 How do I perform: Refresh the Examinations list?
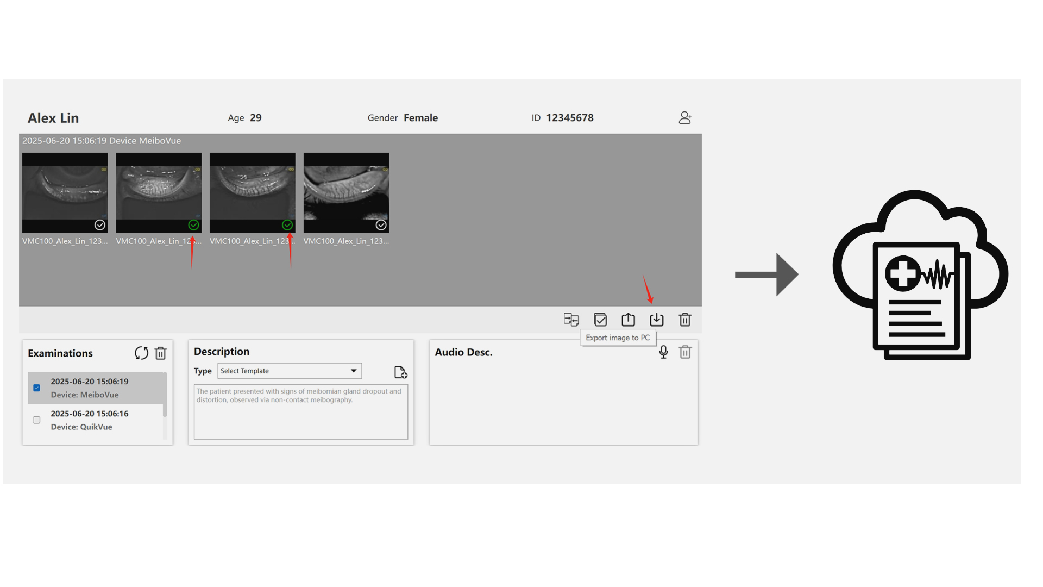(141, 353)
